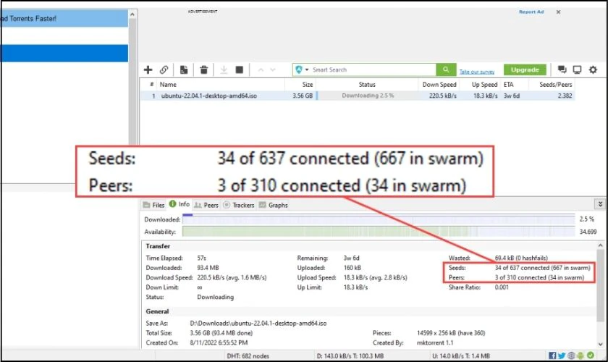Click the Remaining '3w 6d' value

[x=351, y=258]
